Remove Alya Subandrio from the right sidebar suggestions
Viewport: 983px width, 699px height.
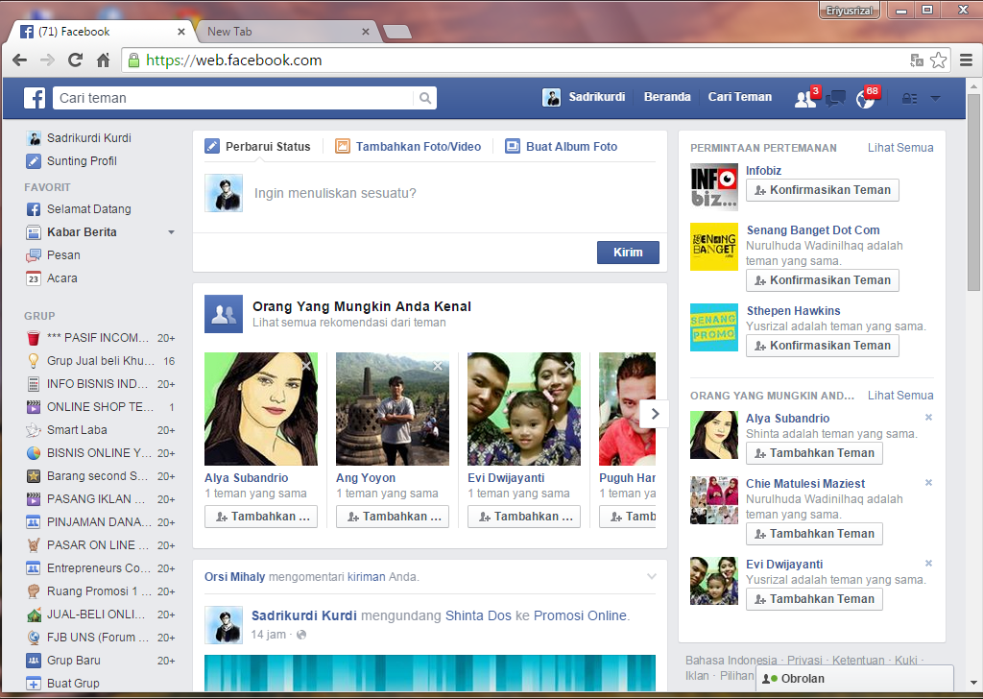click(928, 418)
